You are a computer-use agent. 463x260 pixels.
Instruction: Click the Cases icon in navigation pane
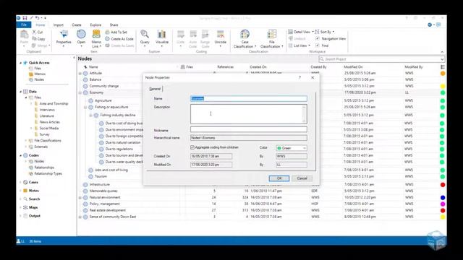(x=25, y=182)
